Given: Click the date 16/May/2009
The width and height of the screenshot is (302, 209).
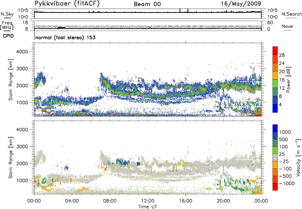Looking at the screenshot, I should point(241,4).
